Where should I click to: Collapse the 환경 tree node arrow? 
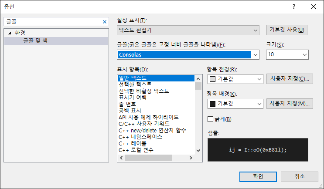coord(10,33)
